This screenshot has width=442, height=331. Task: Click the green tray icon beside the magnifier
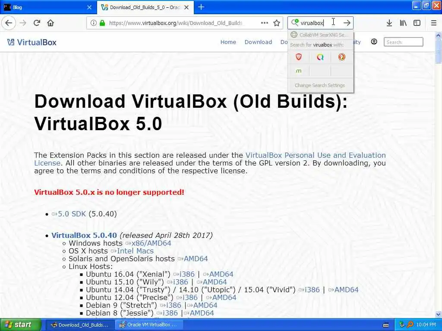402,325
